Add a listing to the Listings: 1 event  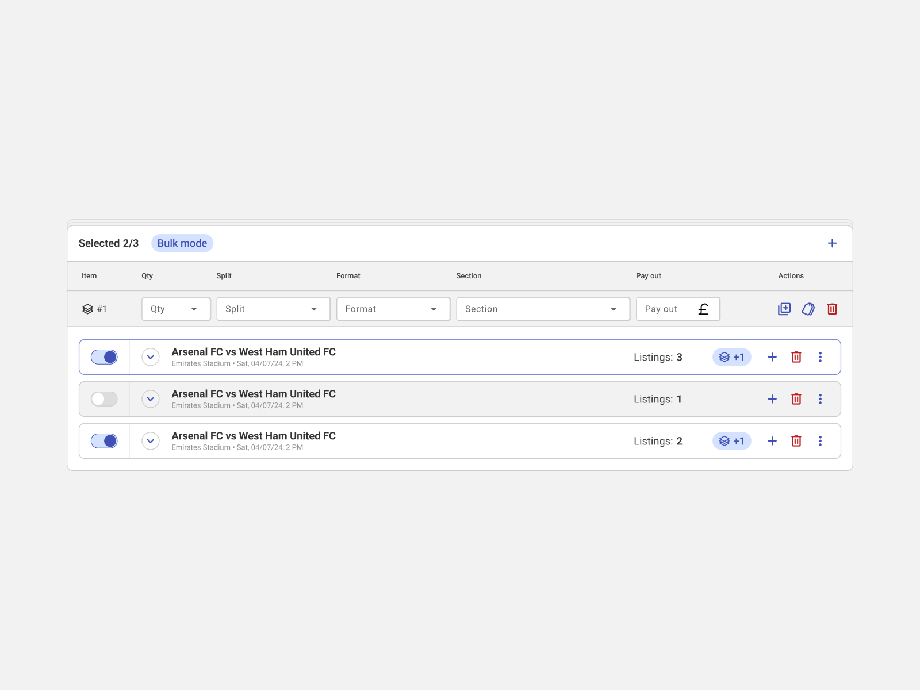tap(772, 399)
